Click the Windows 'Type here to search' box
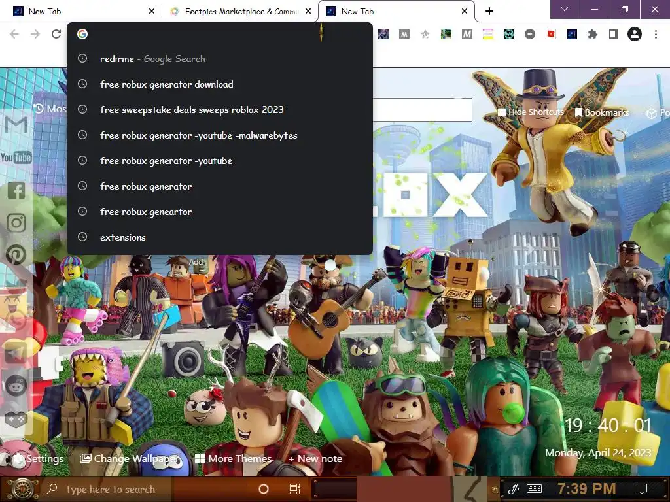 (x=107, y=489)
